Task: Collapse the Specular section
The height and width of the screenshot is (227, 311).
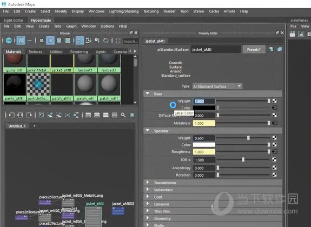Action: [x=148, y=131]
